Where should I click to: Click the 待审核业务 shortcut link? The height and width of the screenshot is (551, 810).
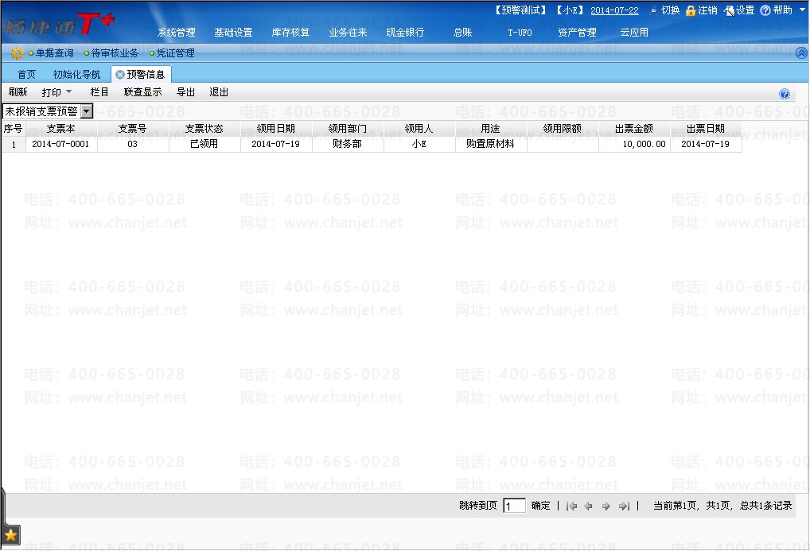point(115,53)
